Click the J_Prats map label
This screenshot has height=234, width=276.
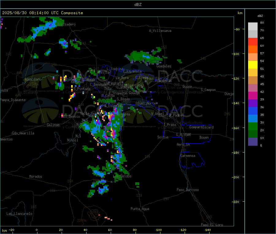coord(170,125)
